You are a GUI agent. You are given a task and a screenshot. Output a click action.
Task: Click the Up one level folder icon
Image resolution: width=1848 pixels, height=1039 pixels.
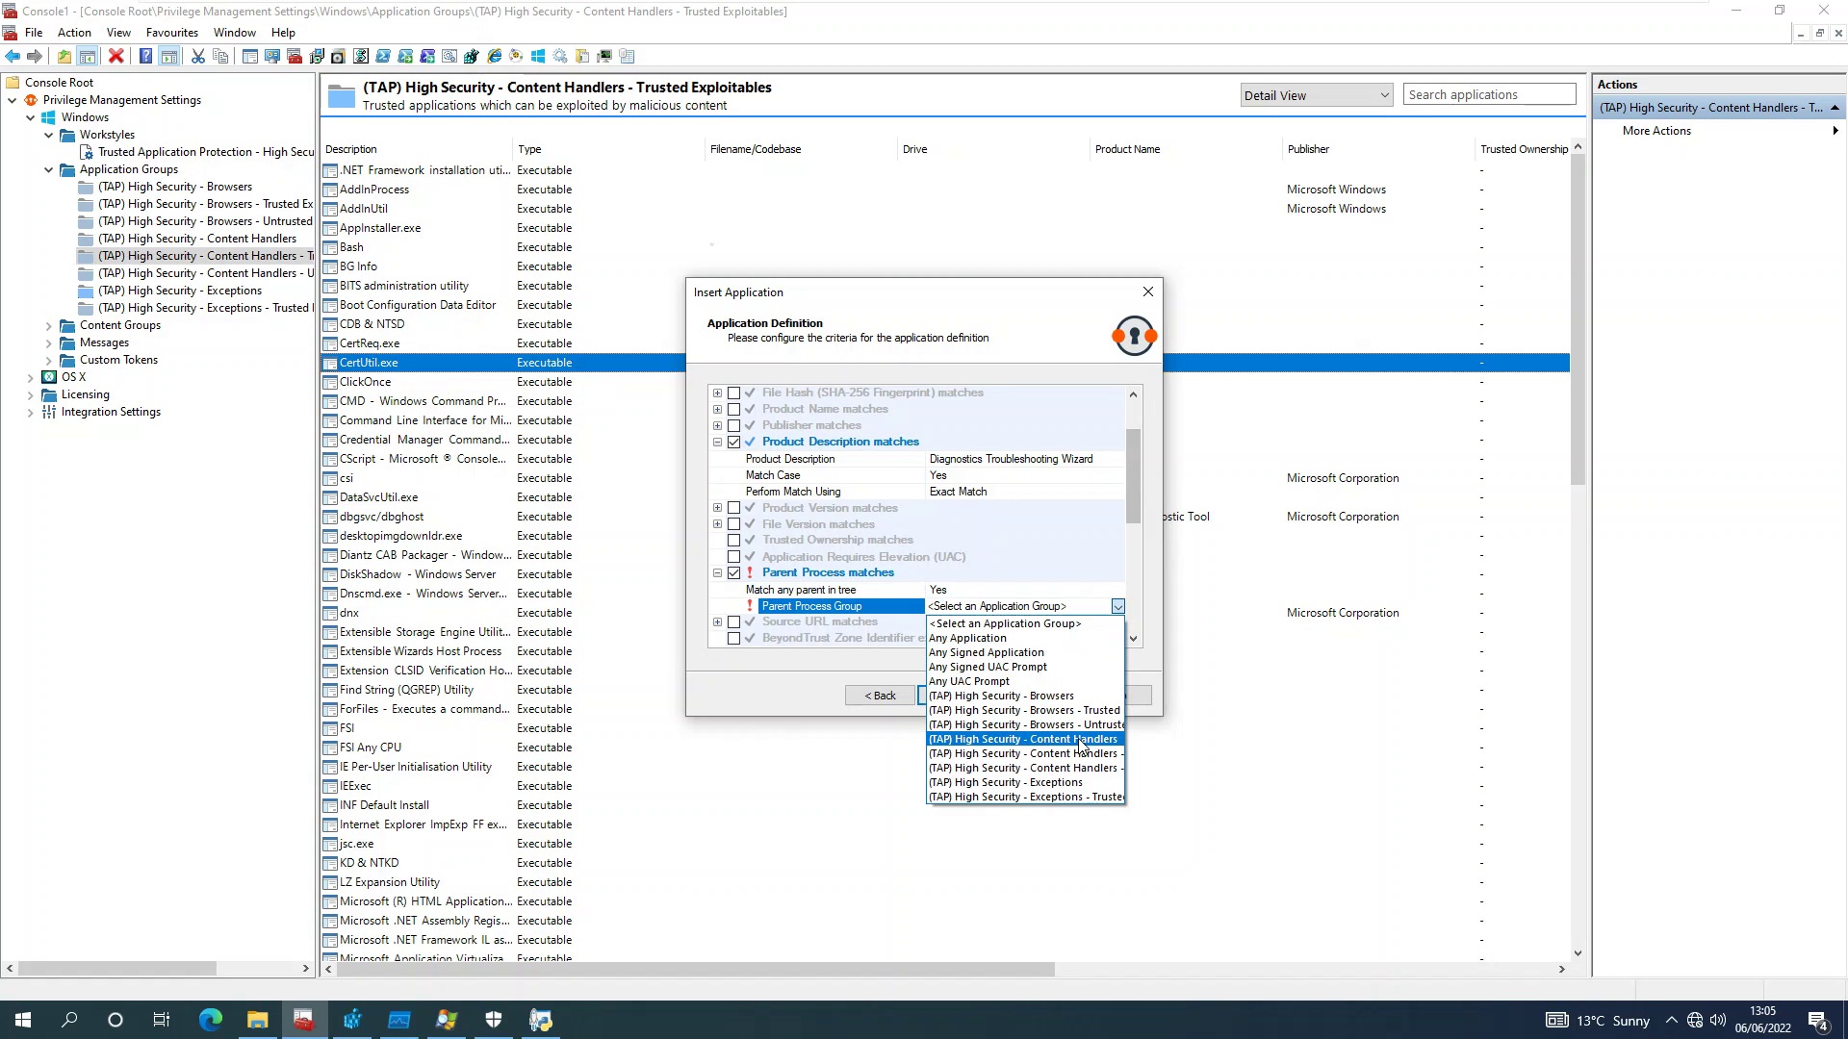[x=64, y=56]
